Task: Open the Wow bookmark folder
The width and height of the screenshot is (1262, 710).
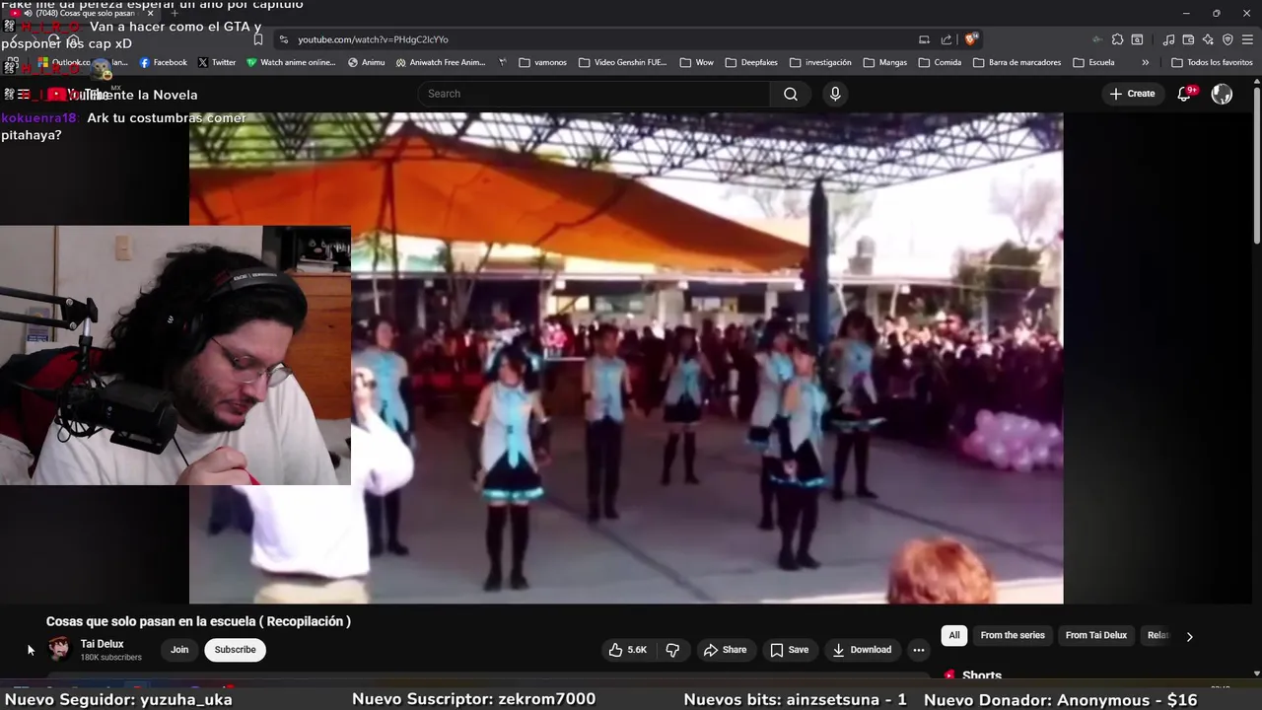Action: (696, 62)
